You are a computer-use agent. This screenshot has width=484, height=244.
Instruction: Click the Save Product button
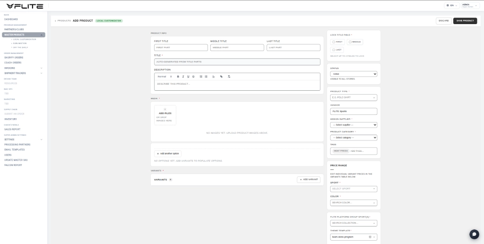point(465,21)
